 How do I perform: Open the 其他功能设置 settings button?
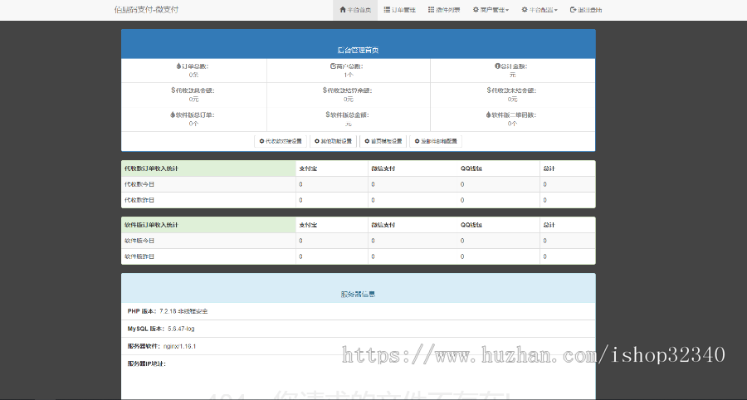[x=333, y=141]
